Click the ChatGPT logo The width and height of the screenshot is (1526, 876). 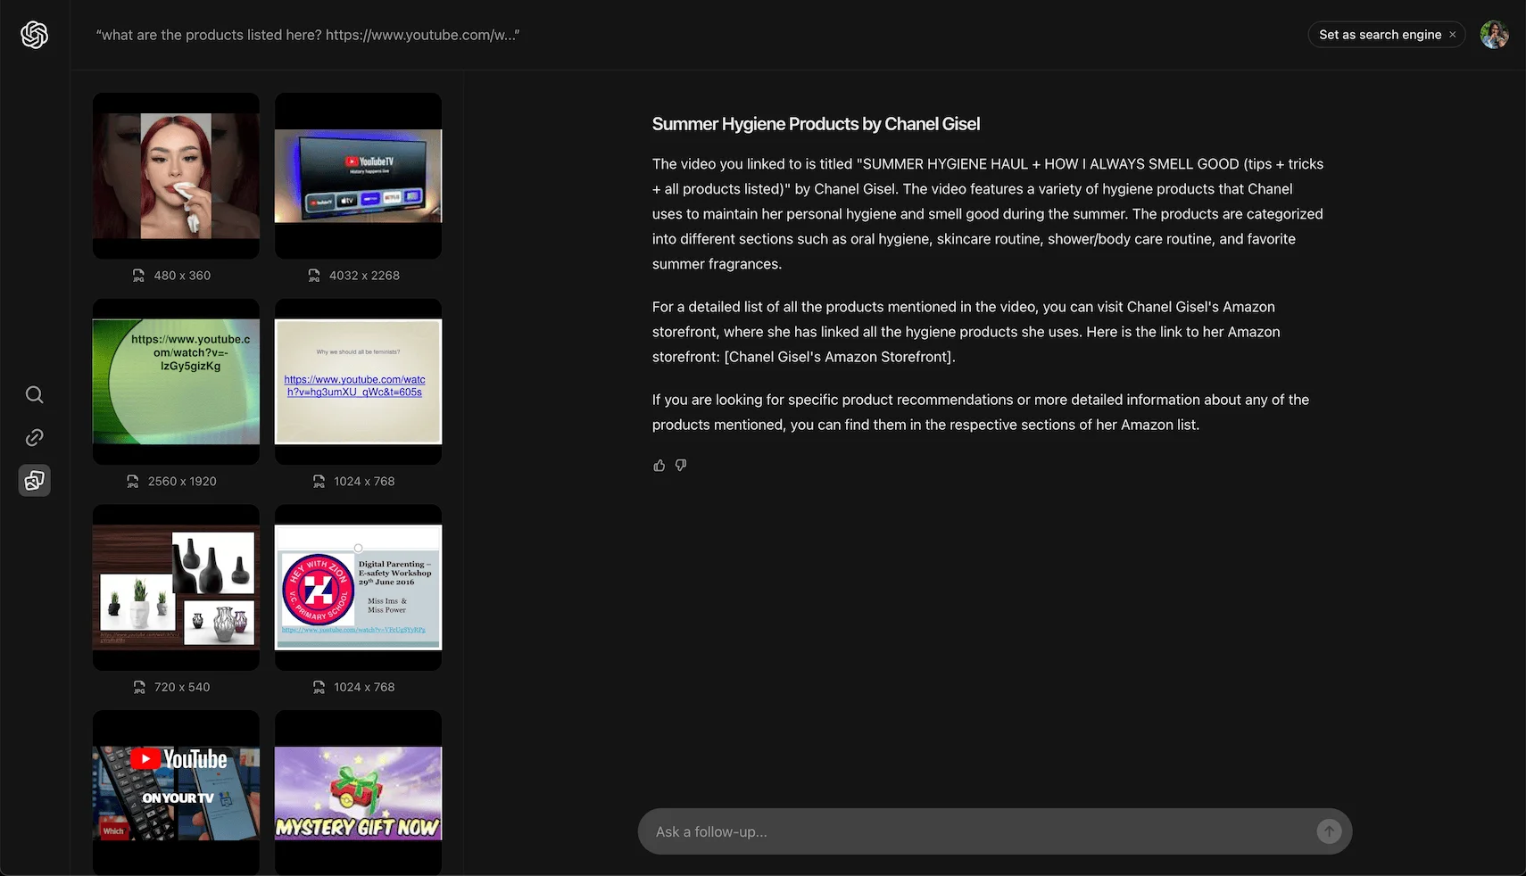(x=34, y=34)
